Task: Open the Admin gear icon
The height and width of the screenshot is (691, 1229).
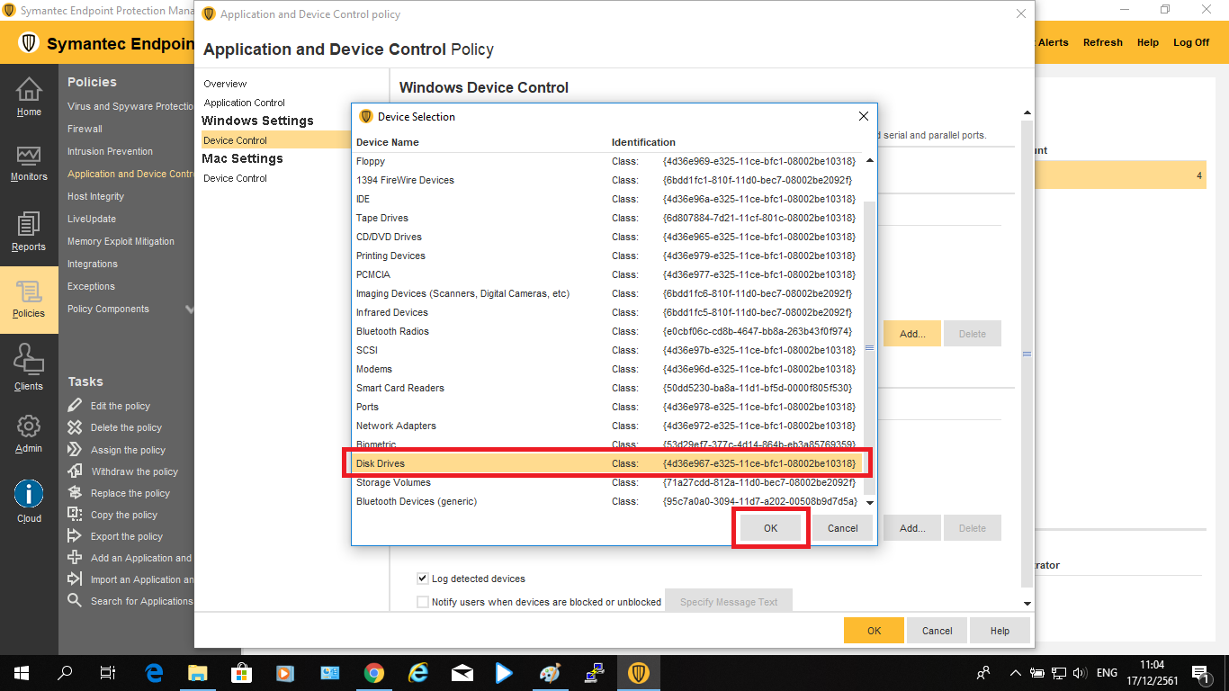Action: 29,426
